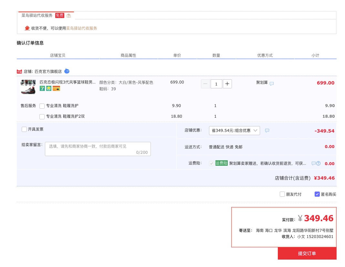
Task: Click the green 运费险 tag
Action: pyautogui.click(x=221, y=163)
